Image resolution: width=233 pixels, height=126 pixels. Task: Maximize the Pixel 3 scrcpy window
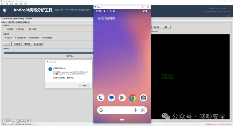142,7
